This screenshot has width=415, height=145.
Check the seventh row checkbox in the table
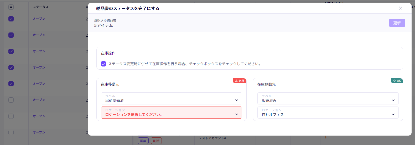(11, 116)
